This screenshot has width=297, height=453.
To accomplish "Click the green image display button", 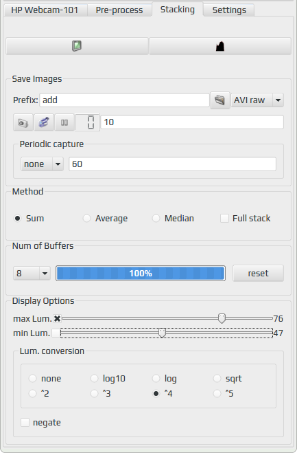I will point(77,46).
